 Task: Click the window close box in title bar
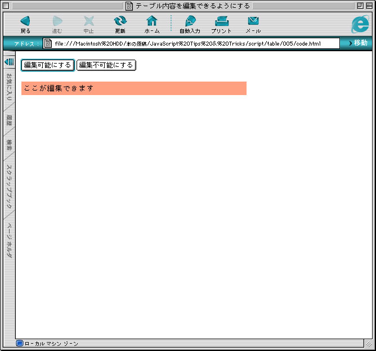(x=6, y=6)
